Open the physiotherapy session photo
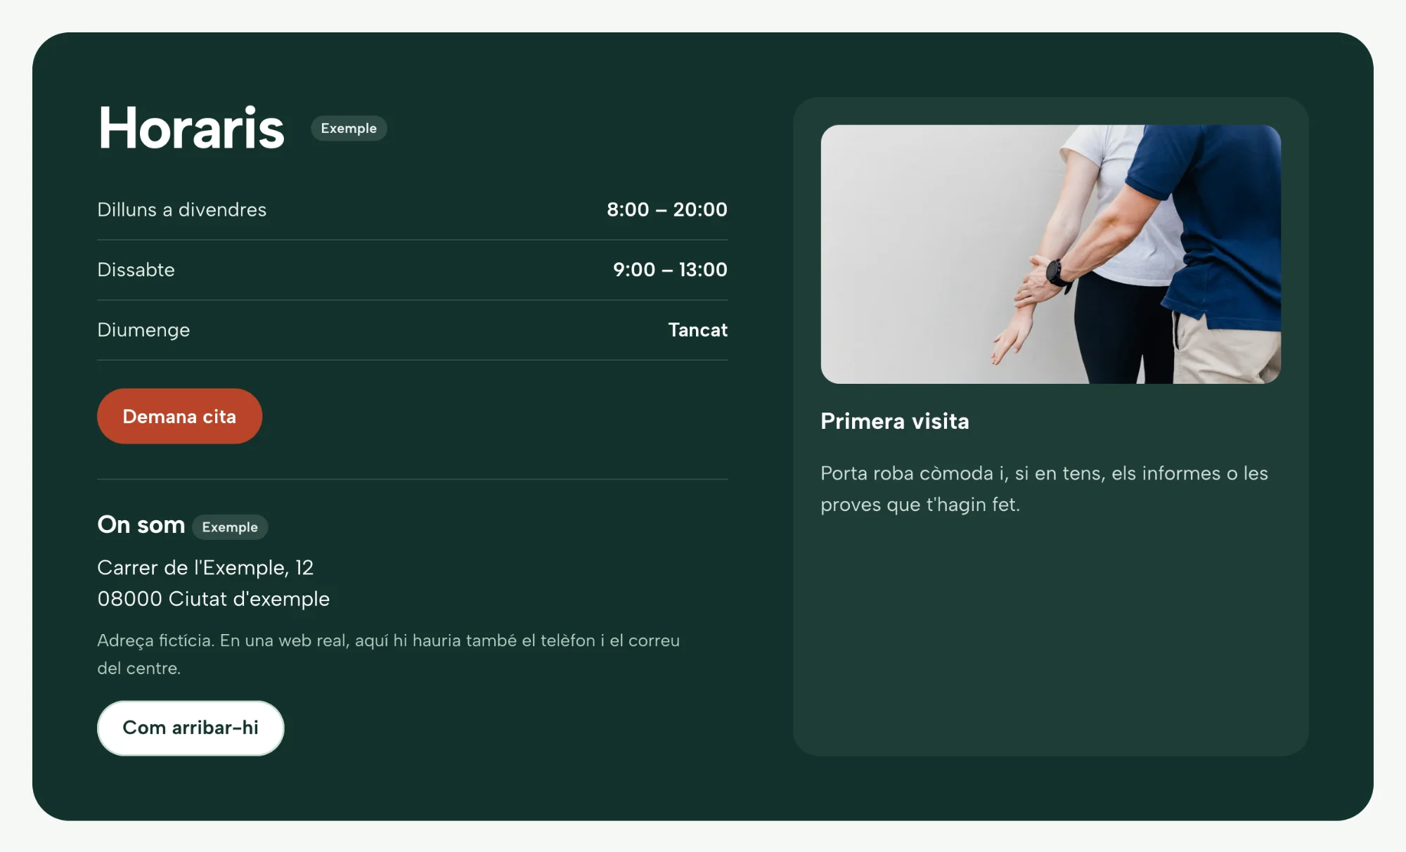Image resolution: width=1406 pixels, height=852 pixels. (x=1050, y=254)
